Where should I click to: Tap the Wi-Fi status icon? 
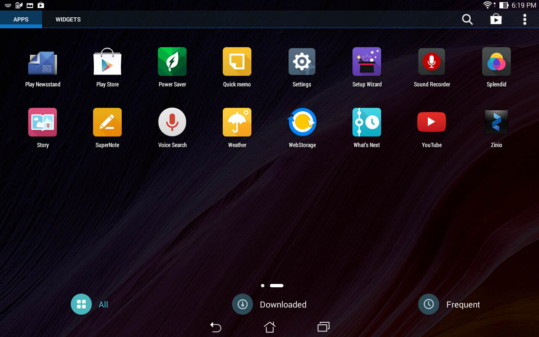pyautogui.click(x=488, y=5)
